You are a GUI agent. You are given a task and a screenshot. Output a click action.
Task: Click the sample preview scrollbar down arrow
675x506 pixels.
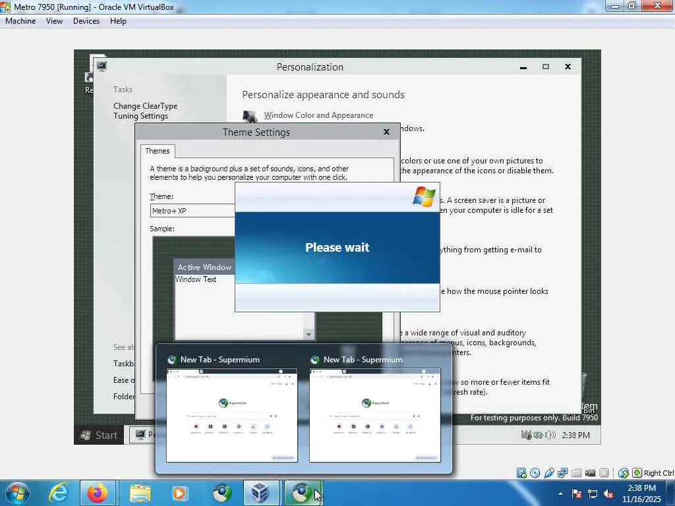308,334
